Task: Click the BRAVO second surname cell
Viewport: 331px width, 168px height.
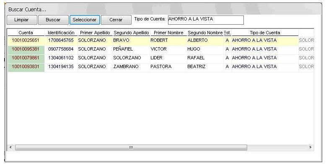Action: 131,41
